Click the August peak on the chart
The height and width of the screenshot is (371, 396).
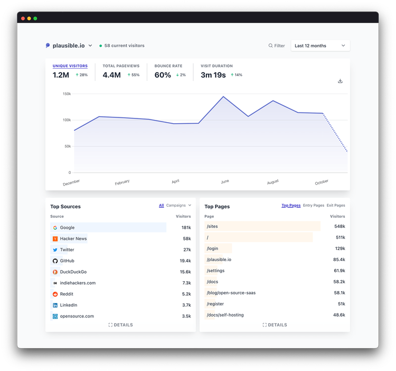(273, 101)
